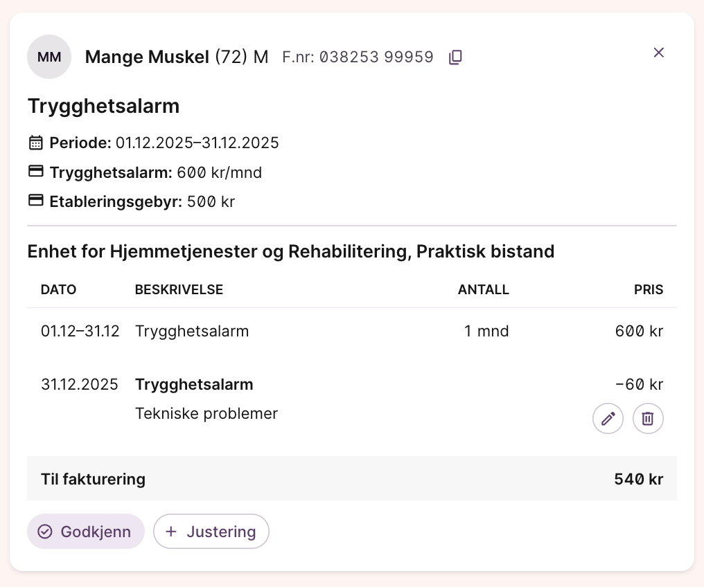The image size is (704, 587).
Task: Copy the fødselsnummer with the copy icon
Action: coord(455,57)
